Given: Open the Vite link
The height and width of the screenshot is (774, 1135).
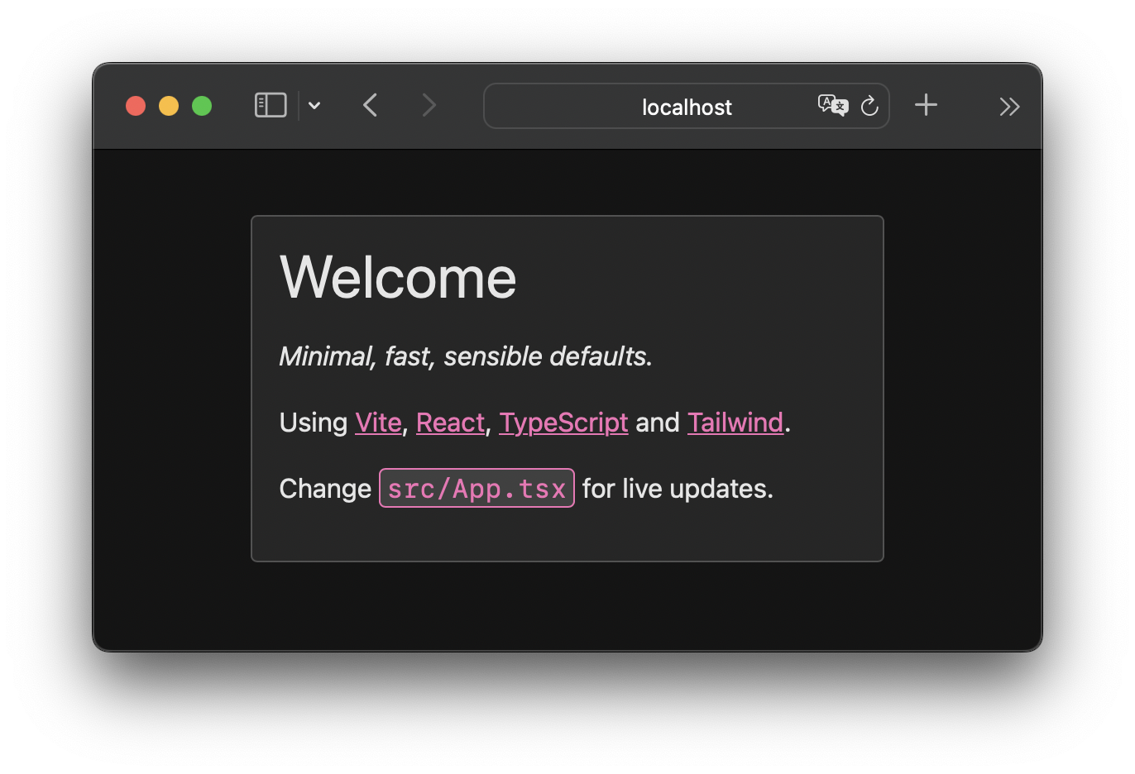Looking at the screenshot, I should [378, 423].
